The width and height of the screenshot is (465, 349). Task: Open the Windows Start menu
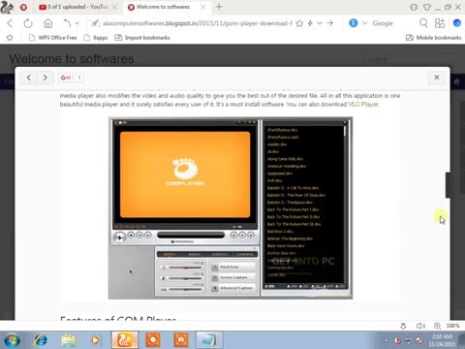tap(12, 340)
